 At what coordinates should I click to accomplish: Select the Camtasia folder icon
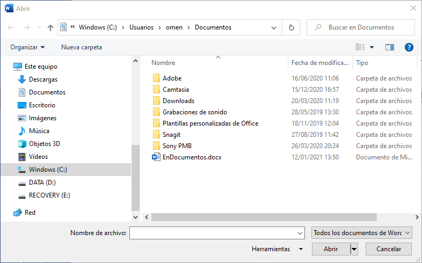point(156,89)
